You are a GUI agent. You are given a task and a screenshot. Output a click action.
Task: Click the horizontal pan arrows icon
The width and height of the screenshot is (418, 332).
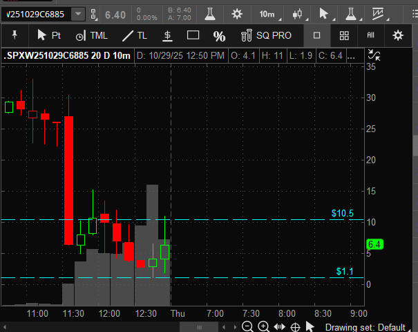pyautogui.click(x=279, y=326)
